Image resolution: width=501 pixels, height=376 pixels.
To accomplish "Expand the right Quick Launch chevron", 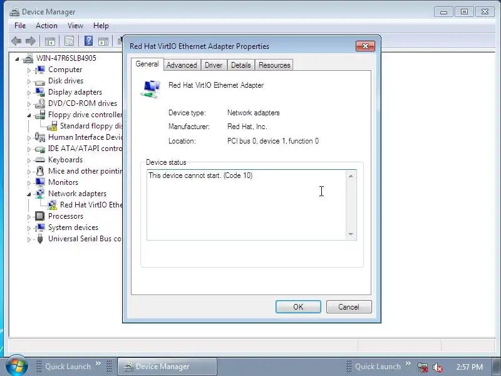I will click(408, 363).
